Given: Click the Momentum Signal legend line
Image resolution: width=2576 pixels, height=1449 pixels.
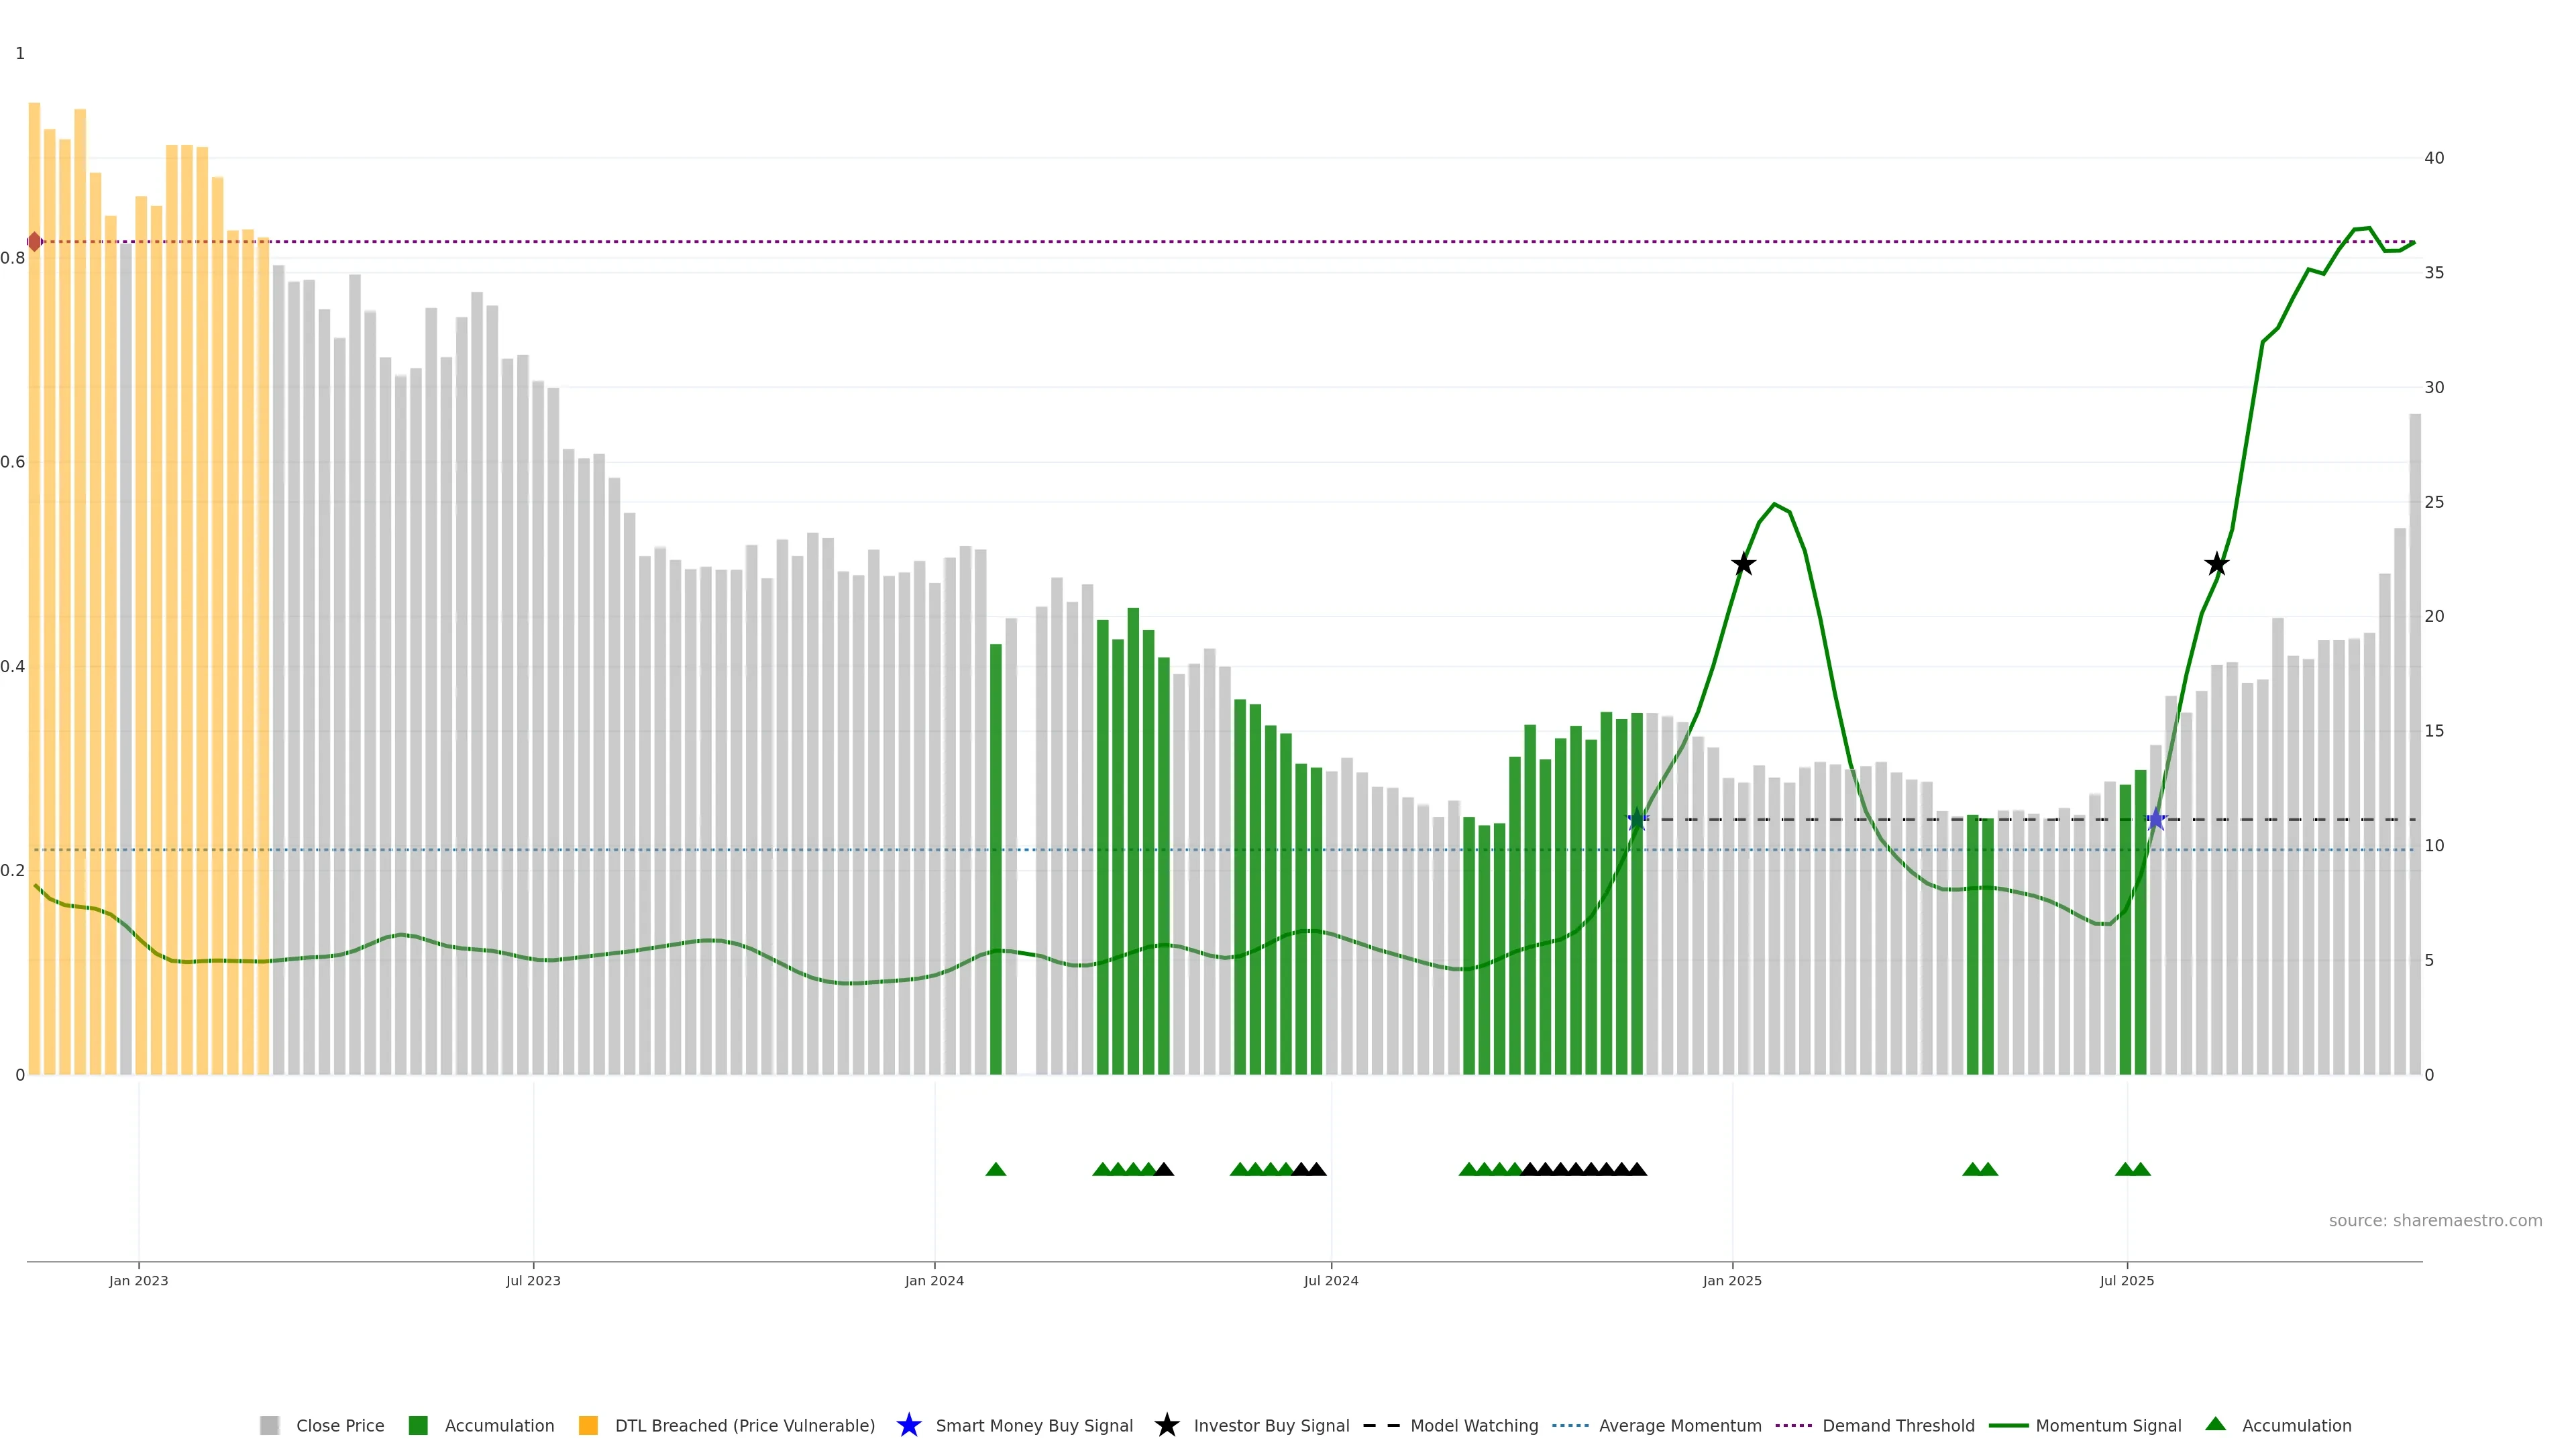Looking at the screenshot, I should pyautogui.click(x=2008, y=1425).
